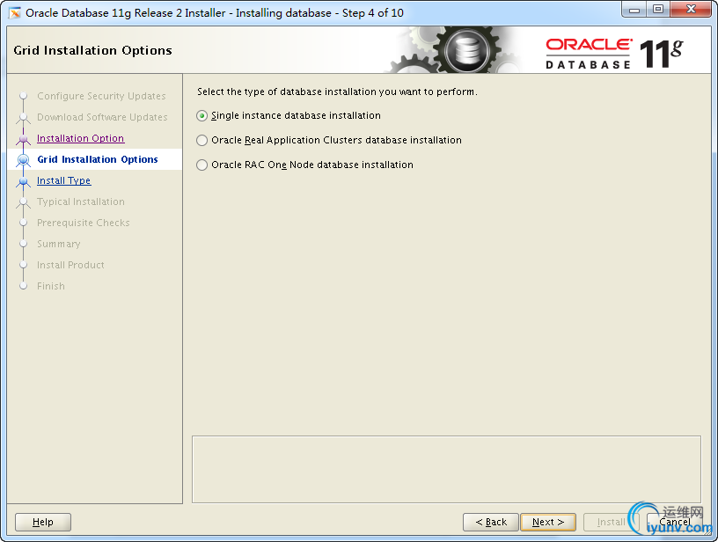
Task: Click the Prerequisite Checks step
Action: pos(84,223)
